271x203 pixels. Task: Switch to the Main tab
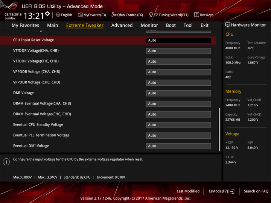(53, 26)
